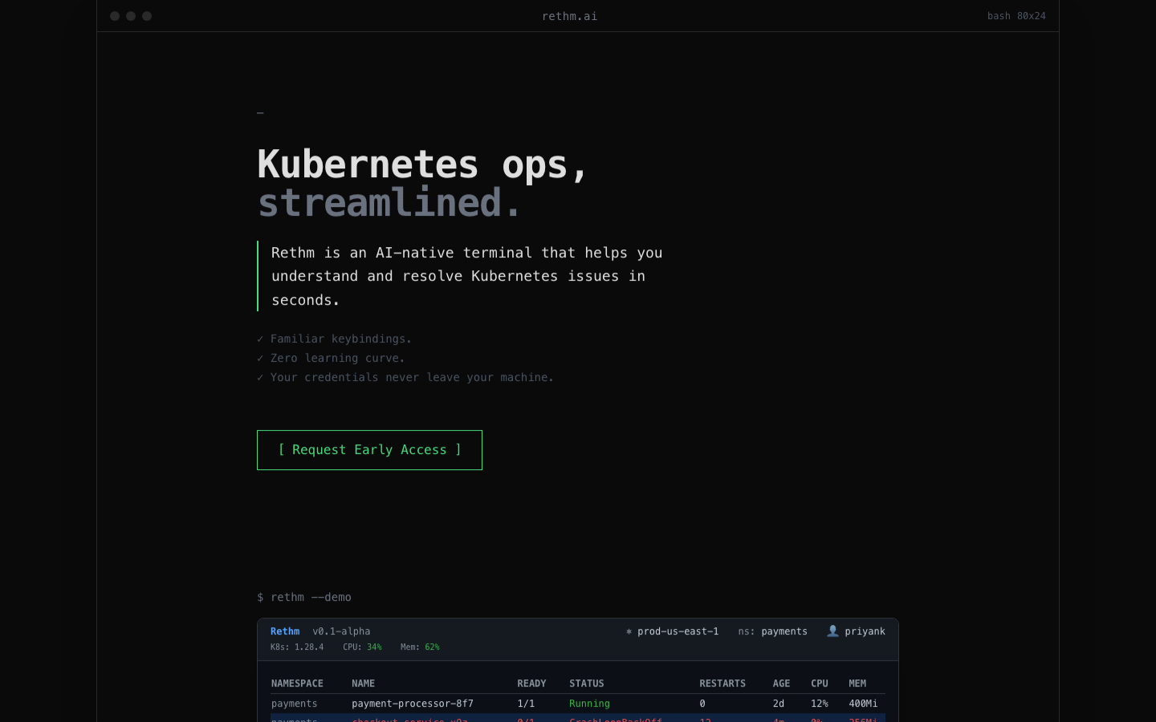This screenshot has width=1156, height=722.
Task: Click the bash 80x24 label
Action: tap(1016, 16)
